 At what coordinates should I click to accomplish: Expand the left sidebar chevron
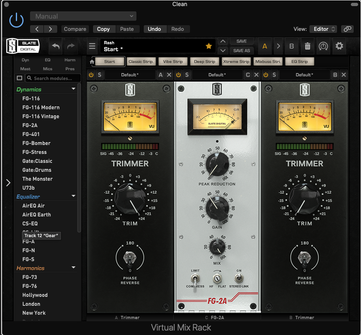(x=8, y=183)
